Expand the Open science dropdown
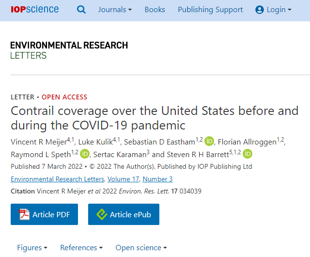Viewport: 310px width, 257px height. (141, 247)
